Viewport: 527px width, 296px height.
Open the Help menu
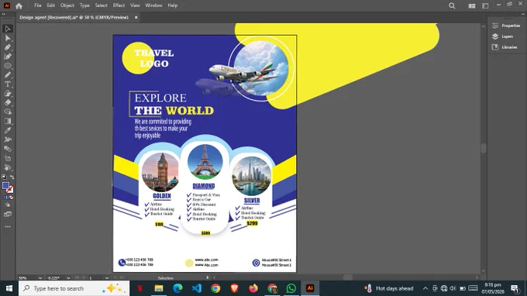click(172, 5)
